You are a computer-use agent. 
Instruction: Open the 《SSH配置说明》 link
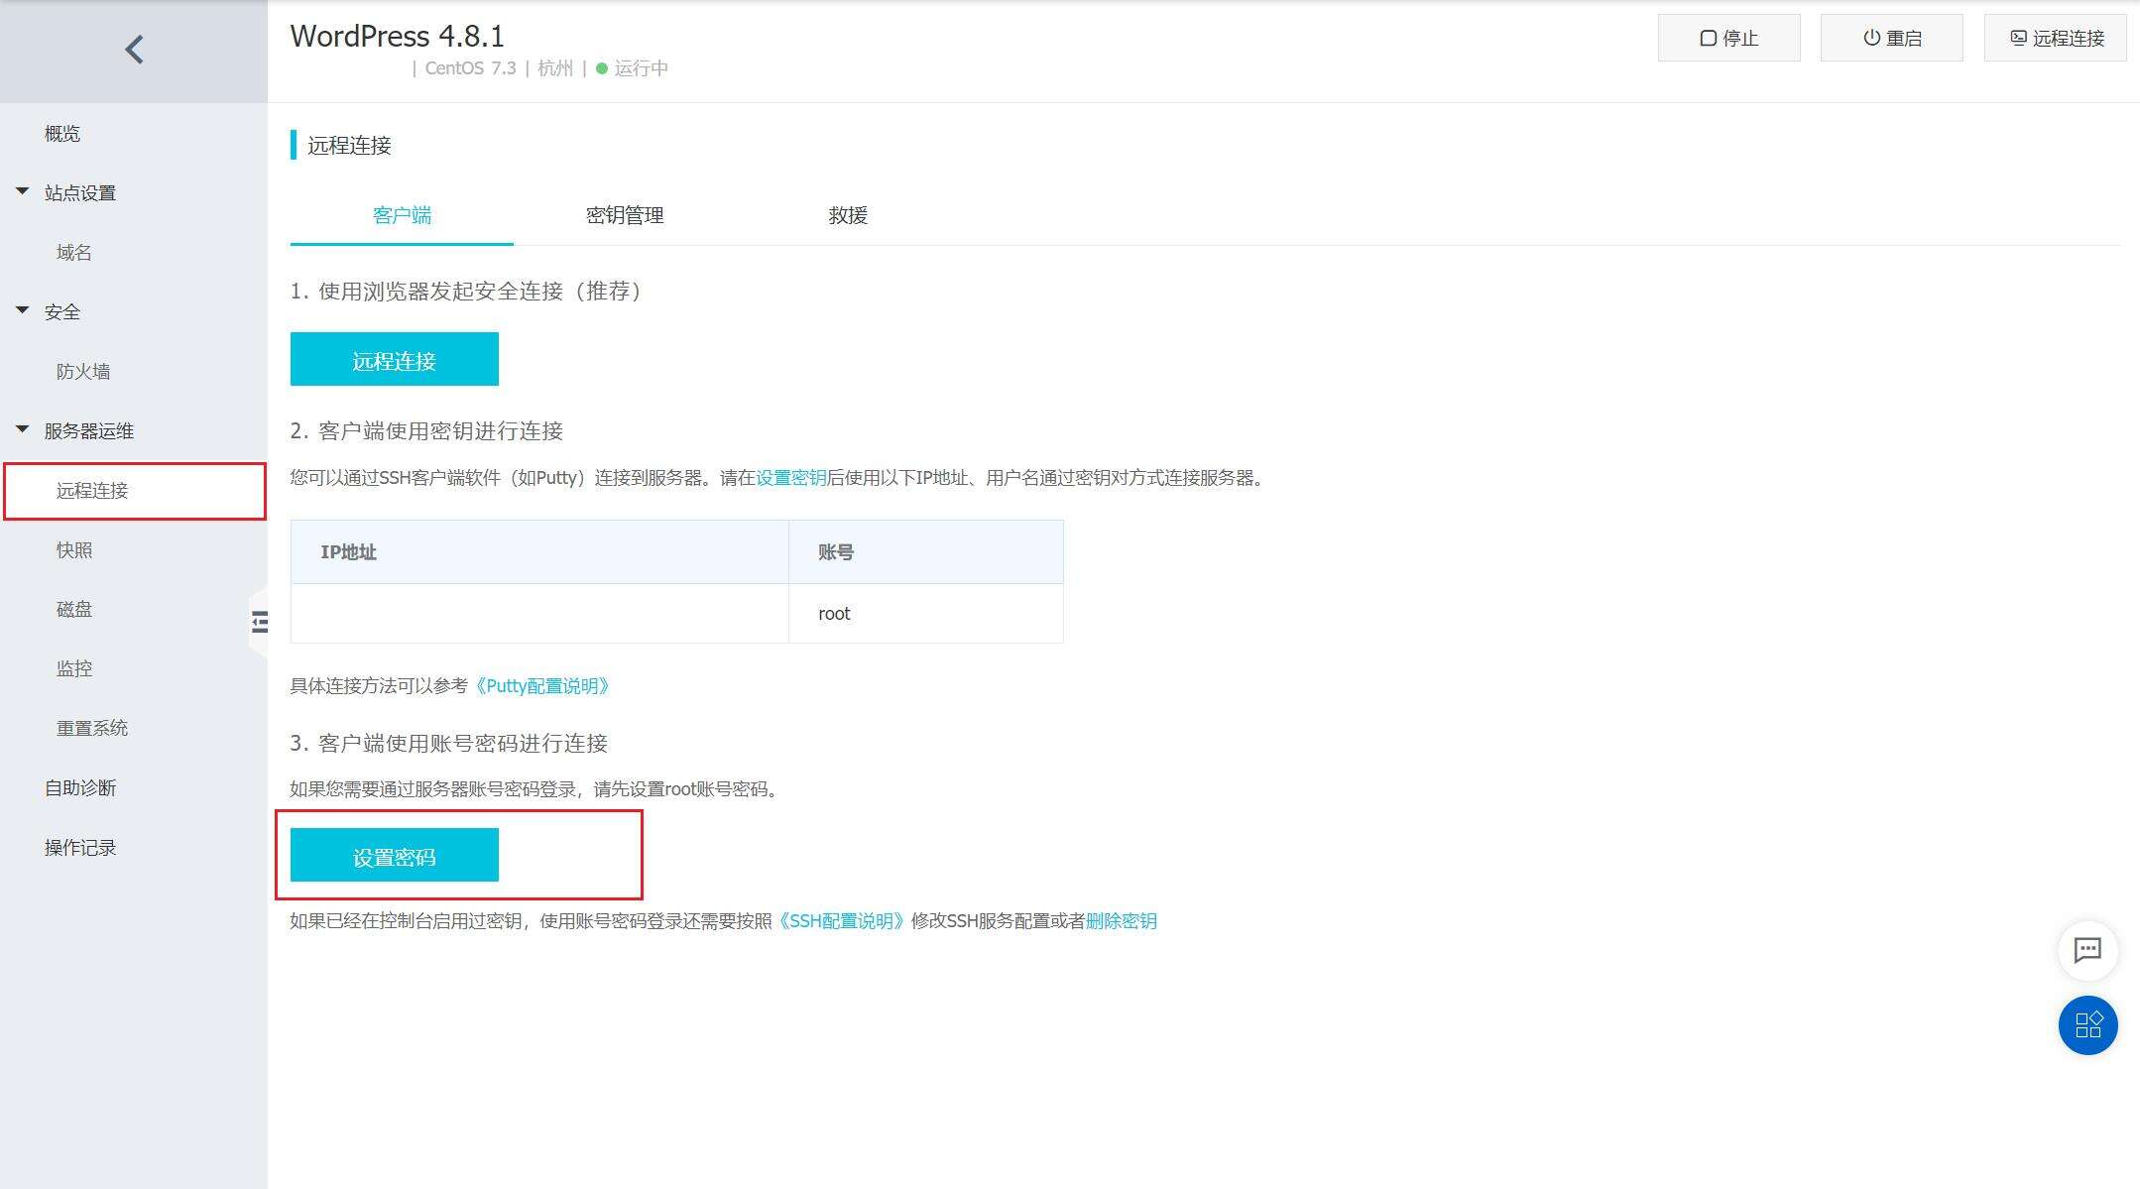coord(841,921)
